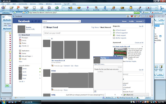This screenshot has width=166, height=104.
Task: Click the Home link in Facebook header
Action: [x=124, y=21]
